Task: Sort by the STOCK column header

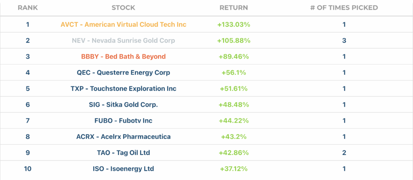Action: tap(124, 8)
